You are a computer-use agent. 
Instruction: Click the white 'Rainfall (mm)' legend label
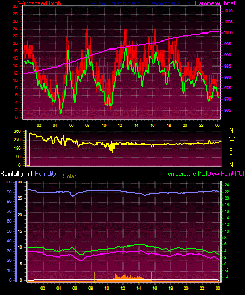click(x=16, y=174)
